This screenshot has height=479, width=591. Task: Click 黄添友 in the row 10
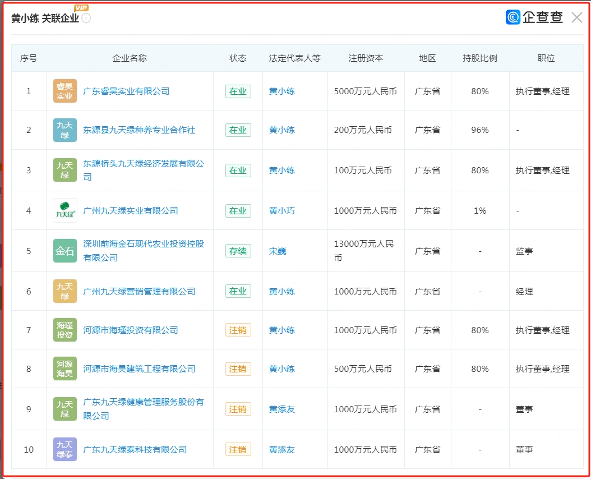click(282, 450)
